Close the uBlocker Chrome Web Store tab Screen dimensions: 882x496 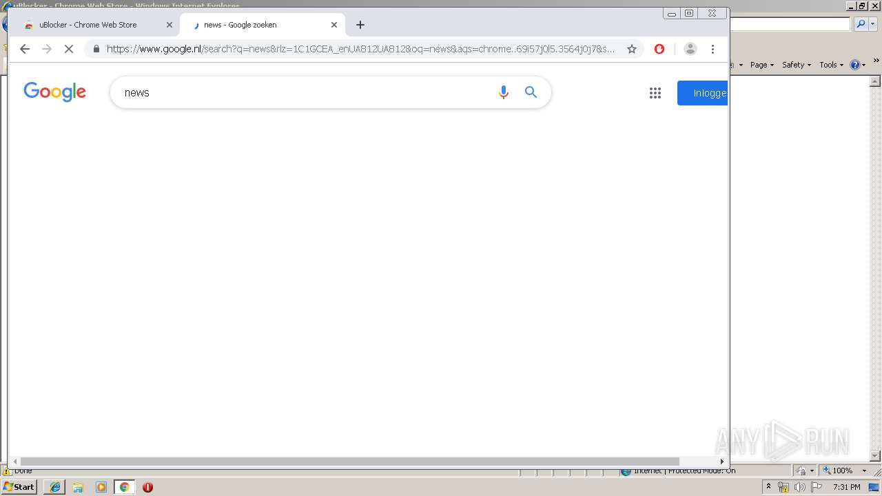[x=170, y=25]
